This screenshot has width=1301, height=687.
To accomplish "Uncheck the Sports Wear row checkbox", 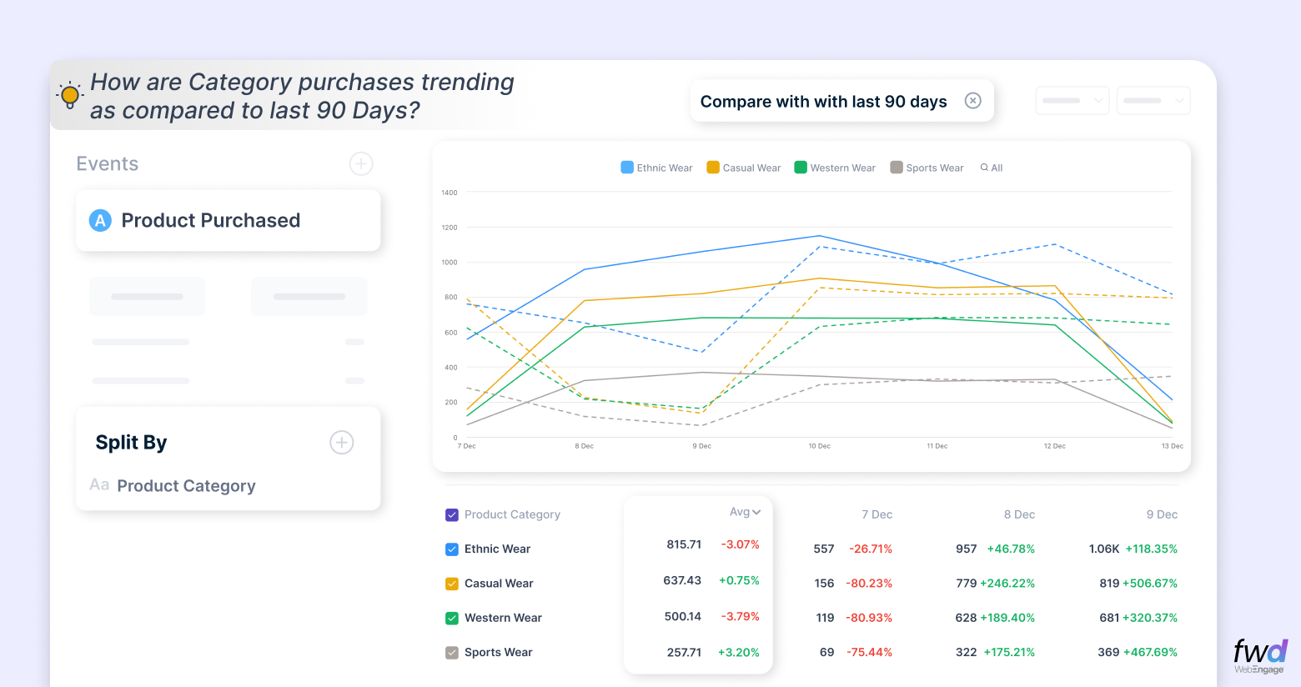I will pyautogui.click(x=452, y=653).
